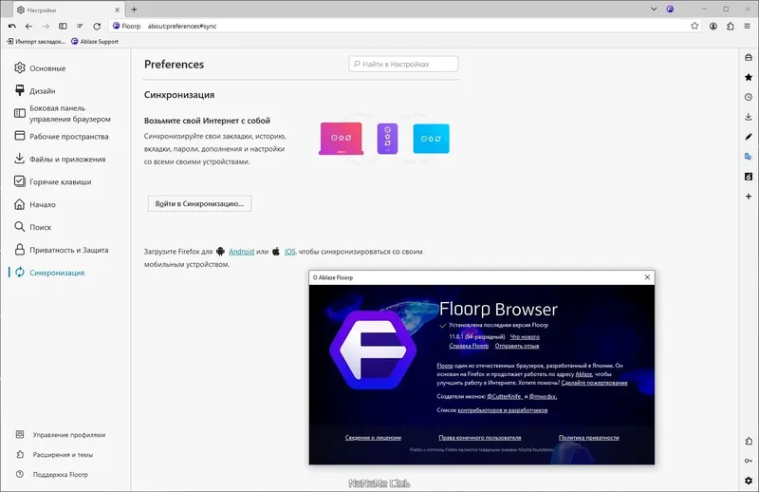
Task: Open notes pencil in browser sidebar
Action: pyautogui.click(x=749, y=137)
